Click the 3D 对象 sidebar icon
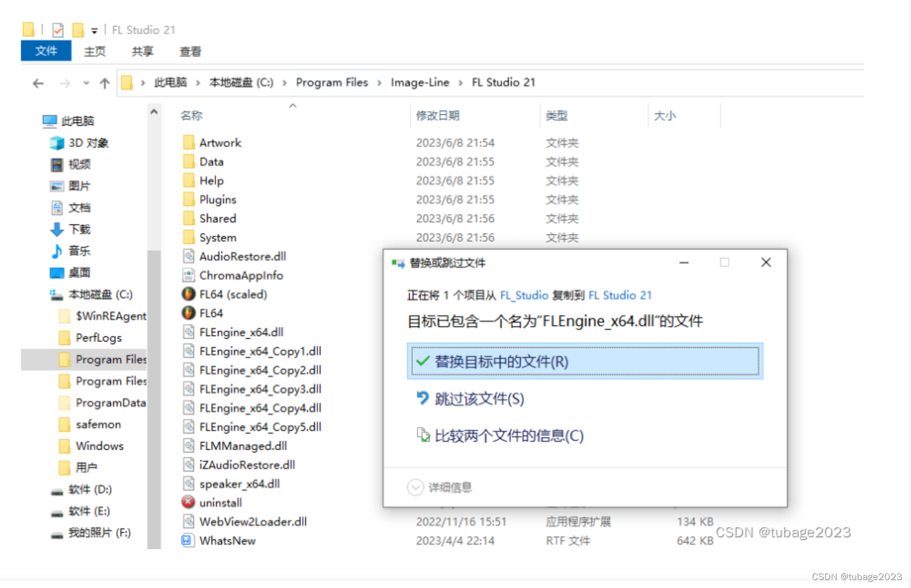This screenshot has height=588, width=911. (x=57, y=143)
